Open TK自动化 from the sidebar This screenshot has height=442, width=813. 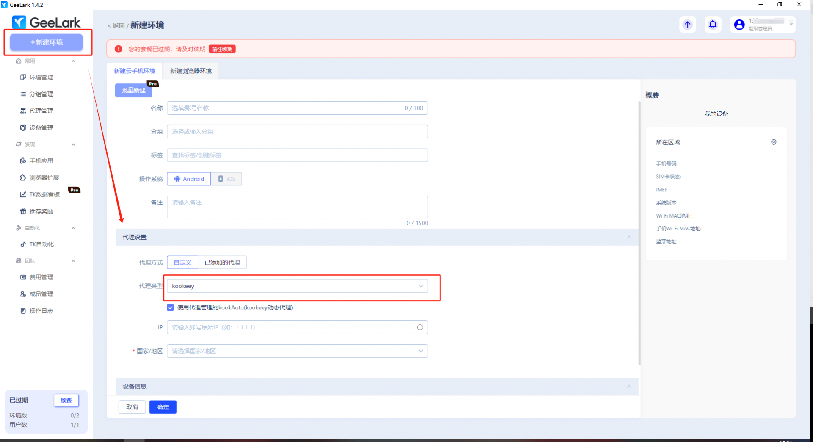[41, 244]
